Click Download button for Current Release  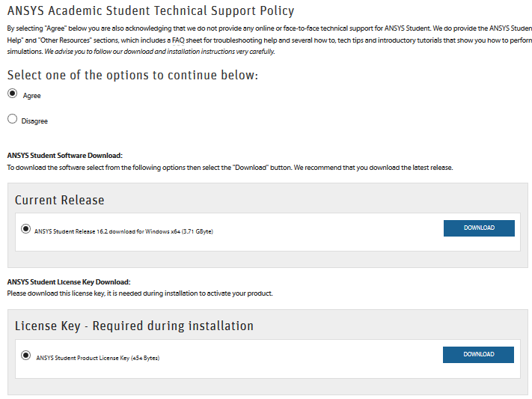click(x=479, y=228)
